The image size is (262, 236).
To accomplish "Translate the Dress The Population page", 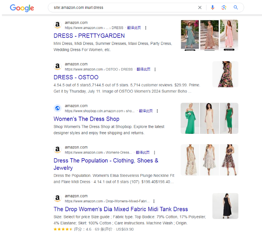I will [x=143, y=152].
